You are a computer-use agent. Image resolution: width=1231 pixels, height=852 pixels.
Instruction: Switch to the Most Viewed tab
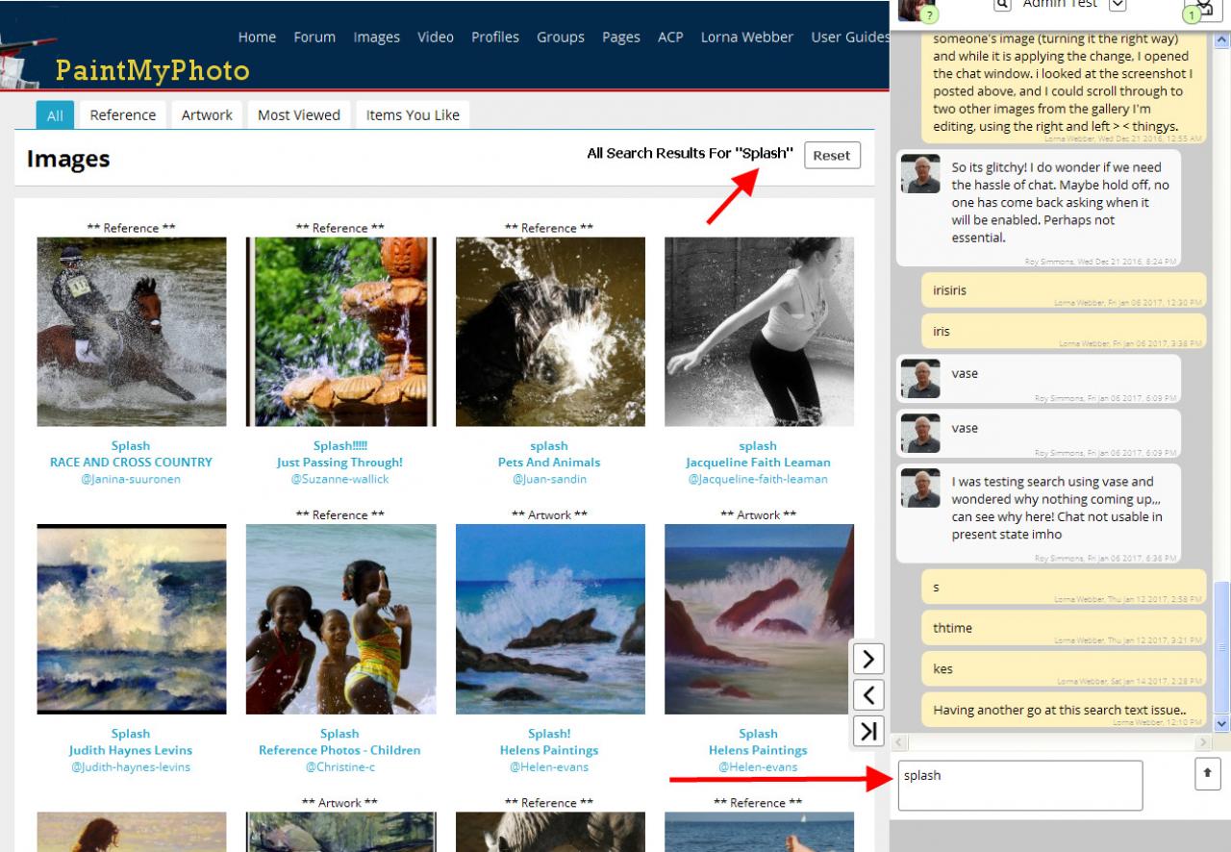click(x=299, y=114)
